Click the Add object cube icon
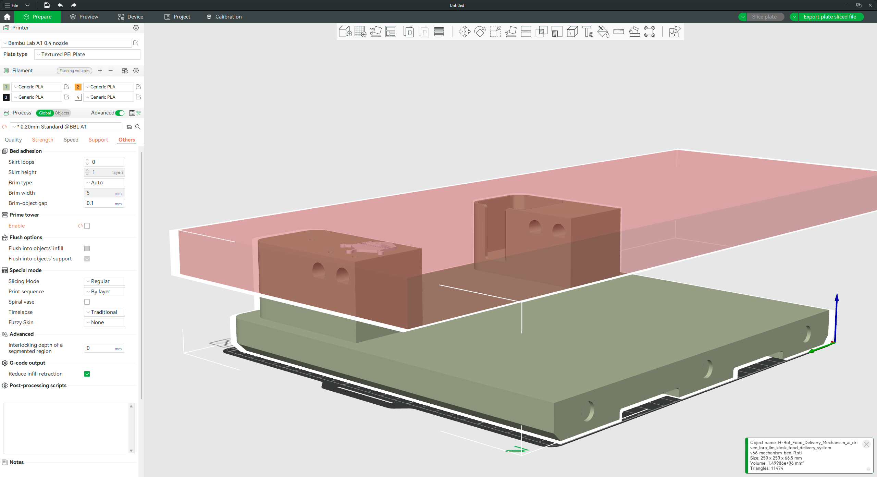877x477 pixels. click(345, 32)
